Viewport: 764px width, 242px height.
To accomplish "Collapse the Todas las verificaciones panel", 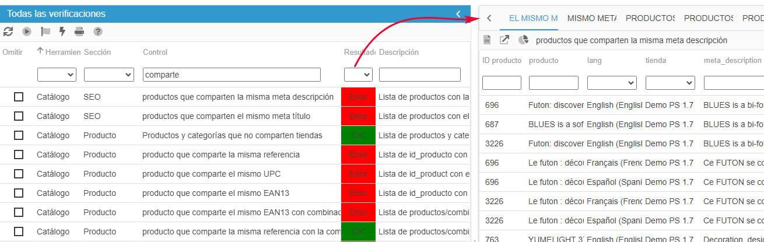I will [x=458, y=13].
